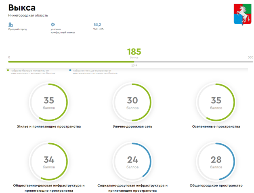The image size is (254, 193).
Task: Click the sun climate icon
Action: [53, 25]
